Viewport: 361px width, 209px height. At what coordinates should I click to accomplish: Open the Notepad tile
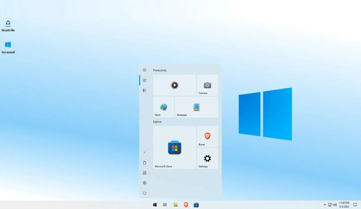[196, 107]
